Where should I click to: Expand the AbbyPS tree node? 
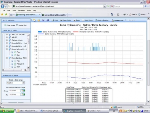(x=7, y=37)
